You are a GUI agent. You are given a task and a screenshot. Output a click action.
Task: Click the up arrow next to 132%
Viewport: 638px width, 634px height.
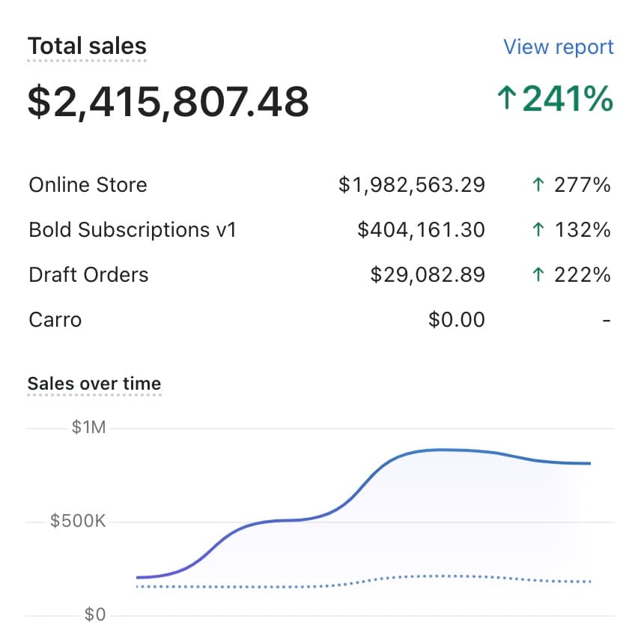[537, 230]
